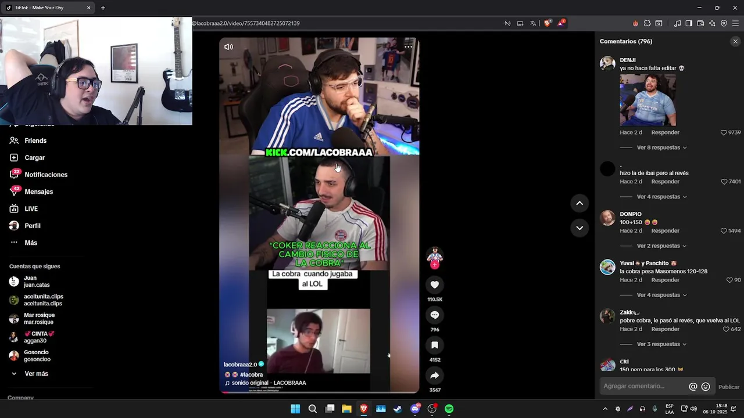The height and width of the screenshot is (418, 744).
Task: Open Brave Rewards triangle icon
Action: 561,23
